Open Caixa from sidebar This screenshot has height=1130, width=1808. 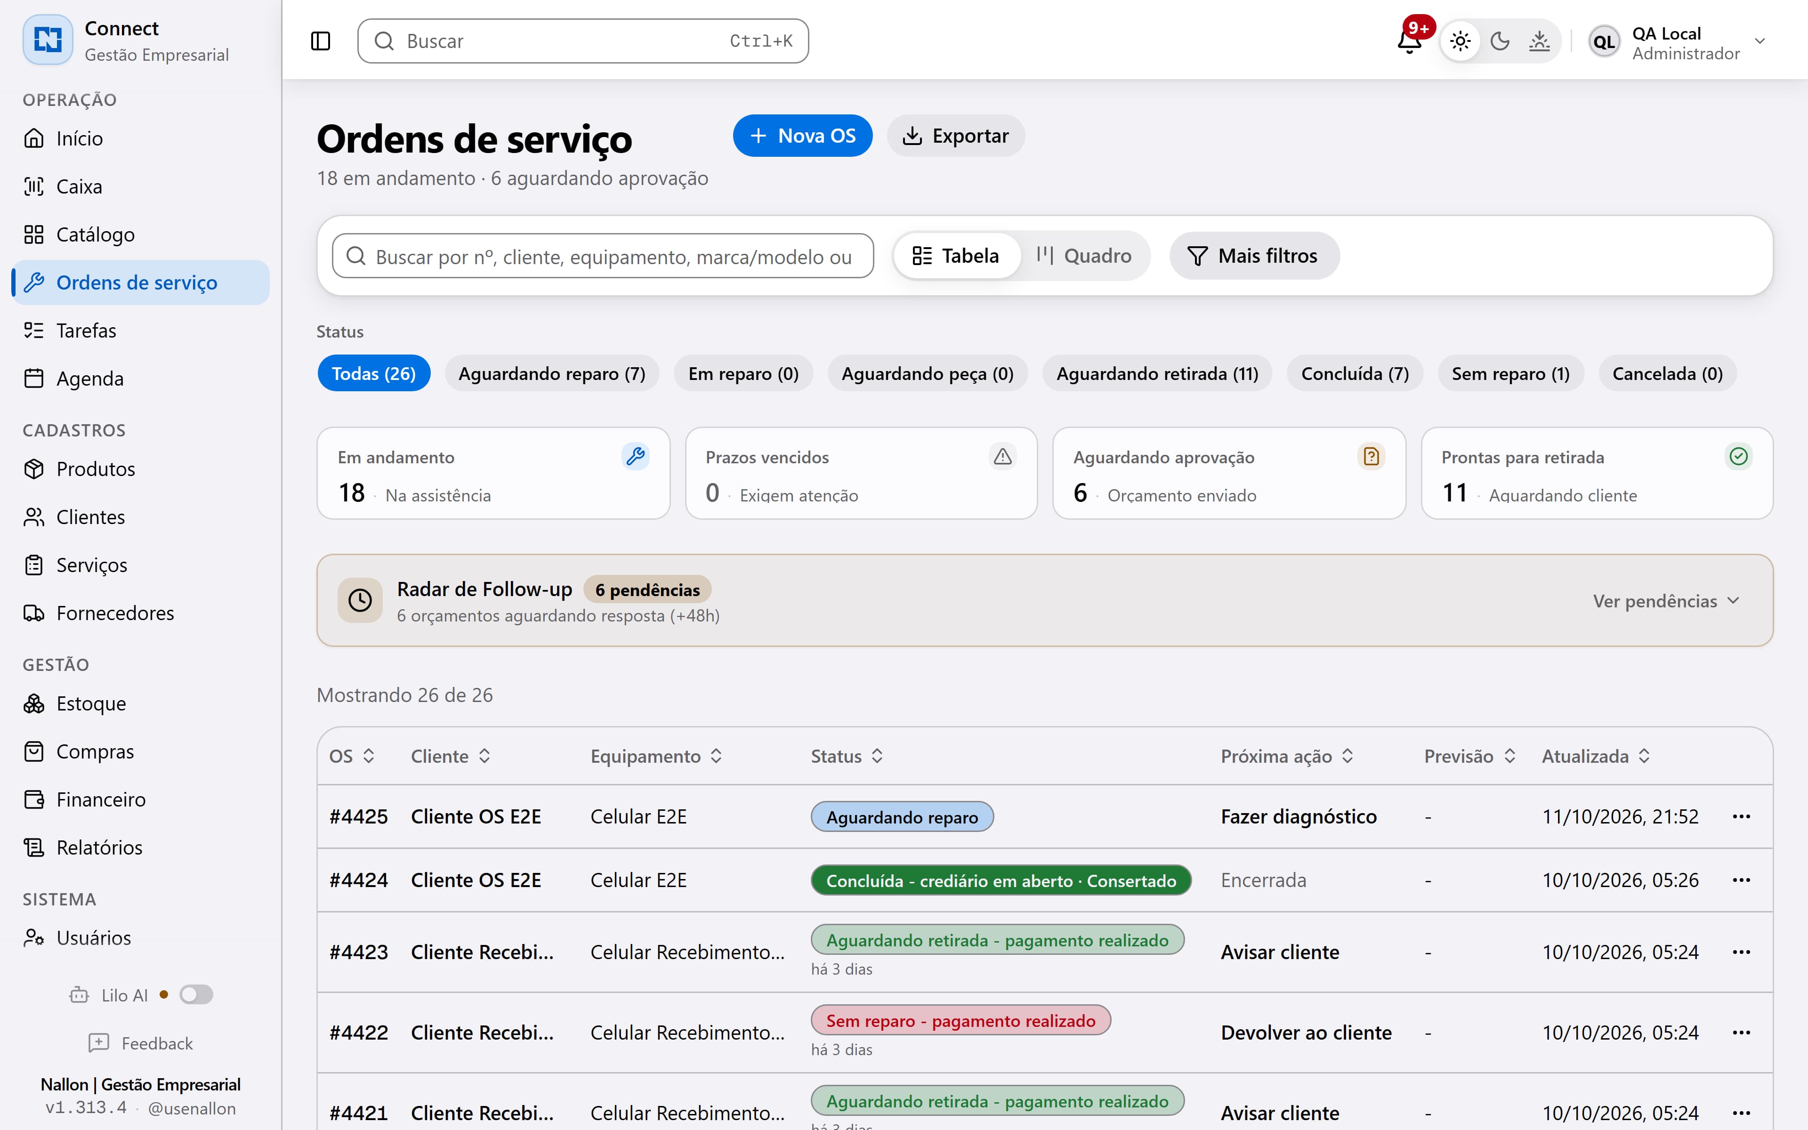[140, 186]
